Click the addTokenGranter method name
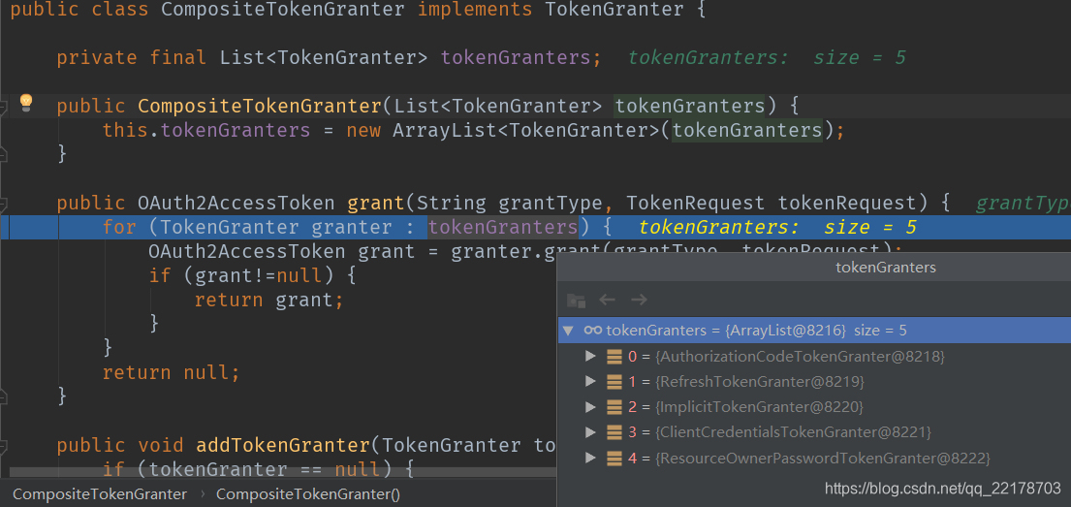Image resolution: width=1071 pixels, height=507 pixels. click(x=283, y=446)
